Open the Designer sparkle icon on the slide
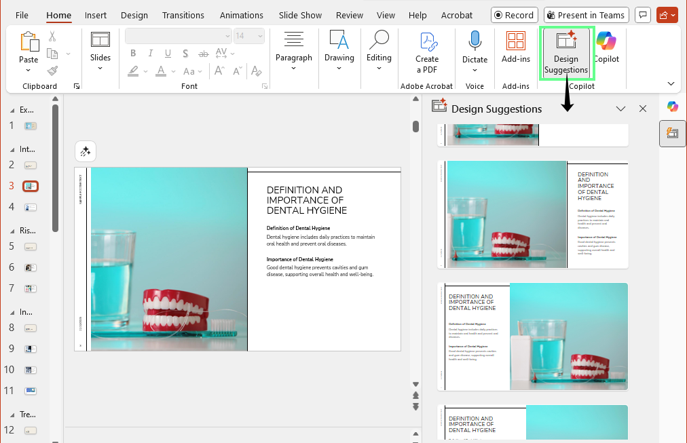This screenshot has height=443, width=687. pyautogui.click(x=86, y=151)
